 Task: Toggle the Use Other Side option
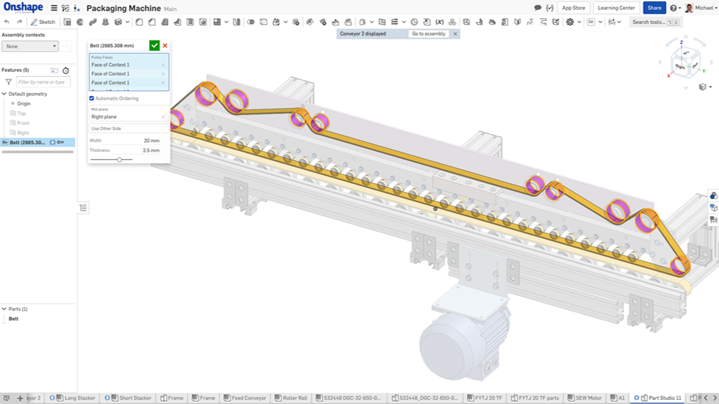coord(107,128)
